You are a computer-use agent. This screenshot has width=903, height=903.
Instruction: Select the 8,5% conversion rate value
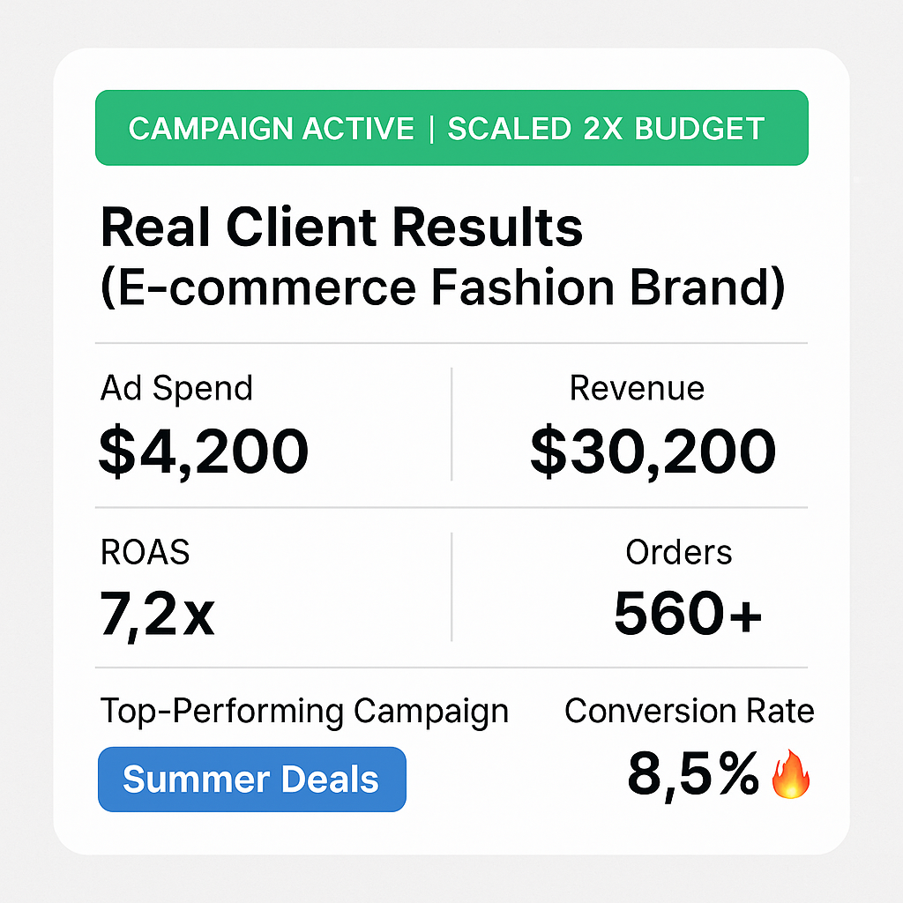693,774
